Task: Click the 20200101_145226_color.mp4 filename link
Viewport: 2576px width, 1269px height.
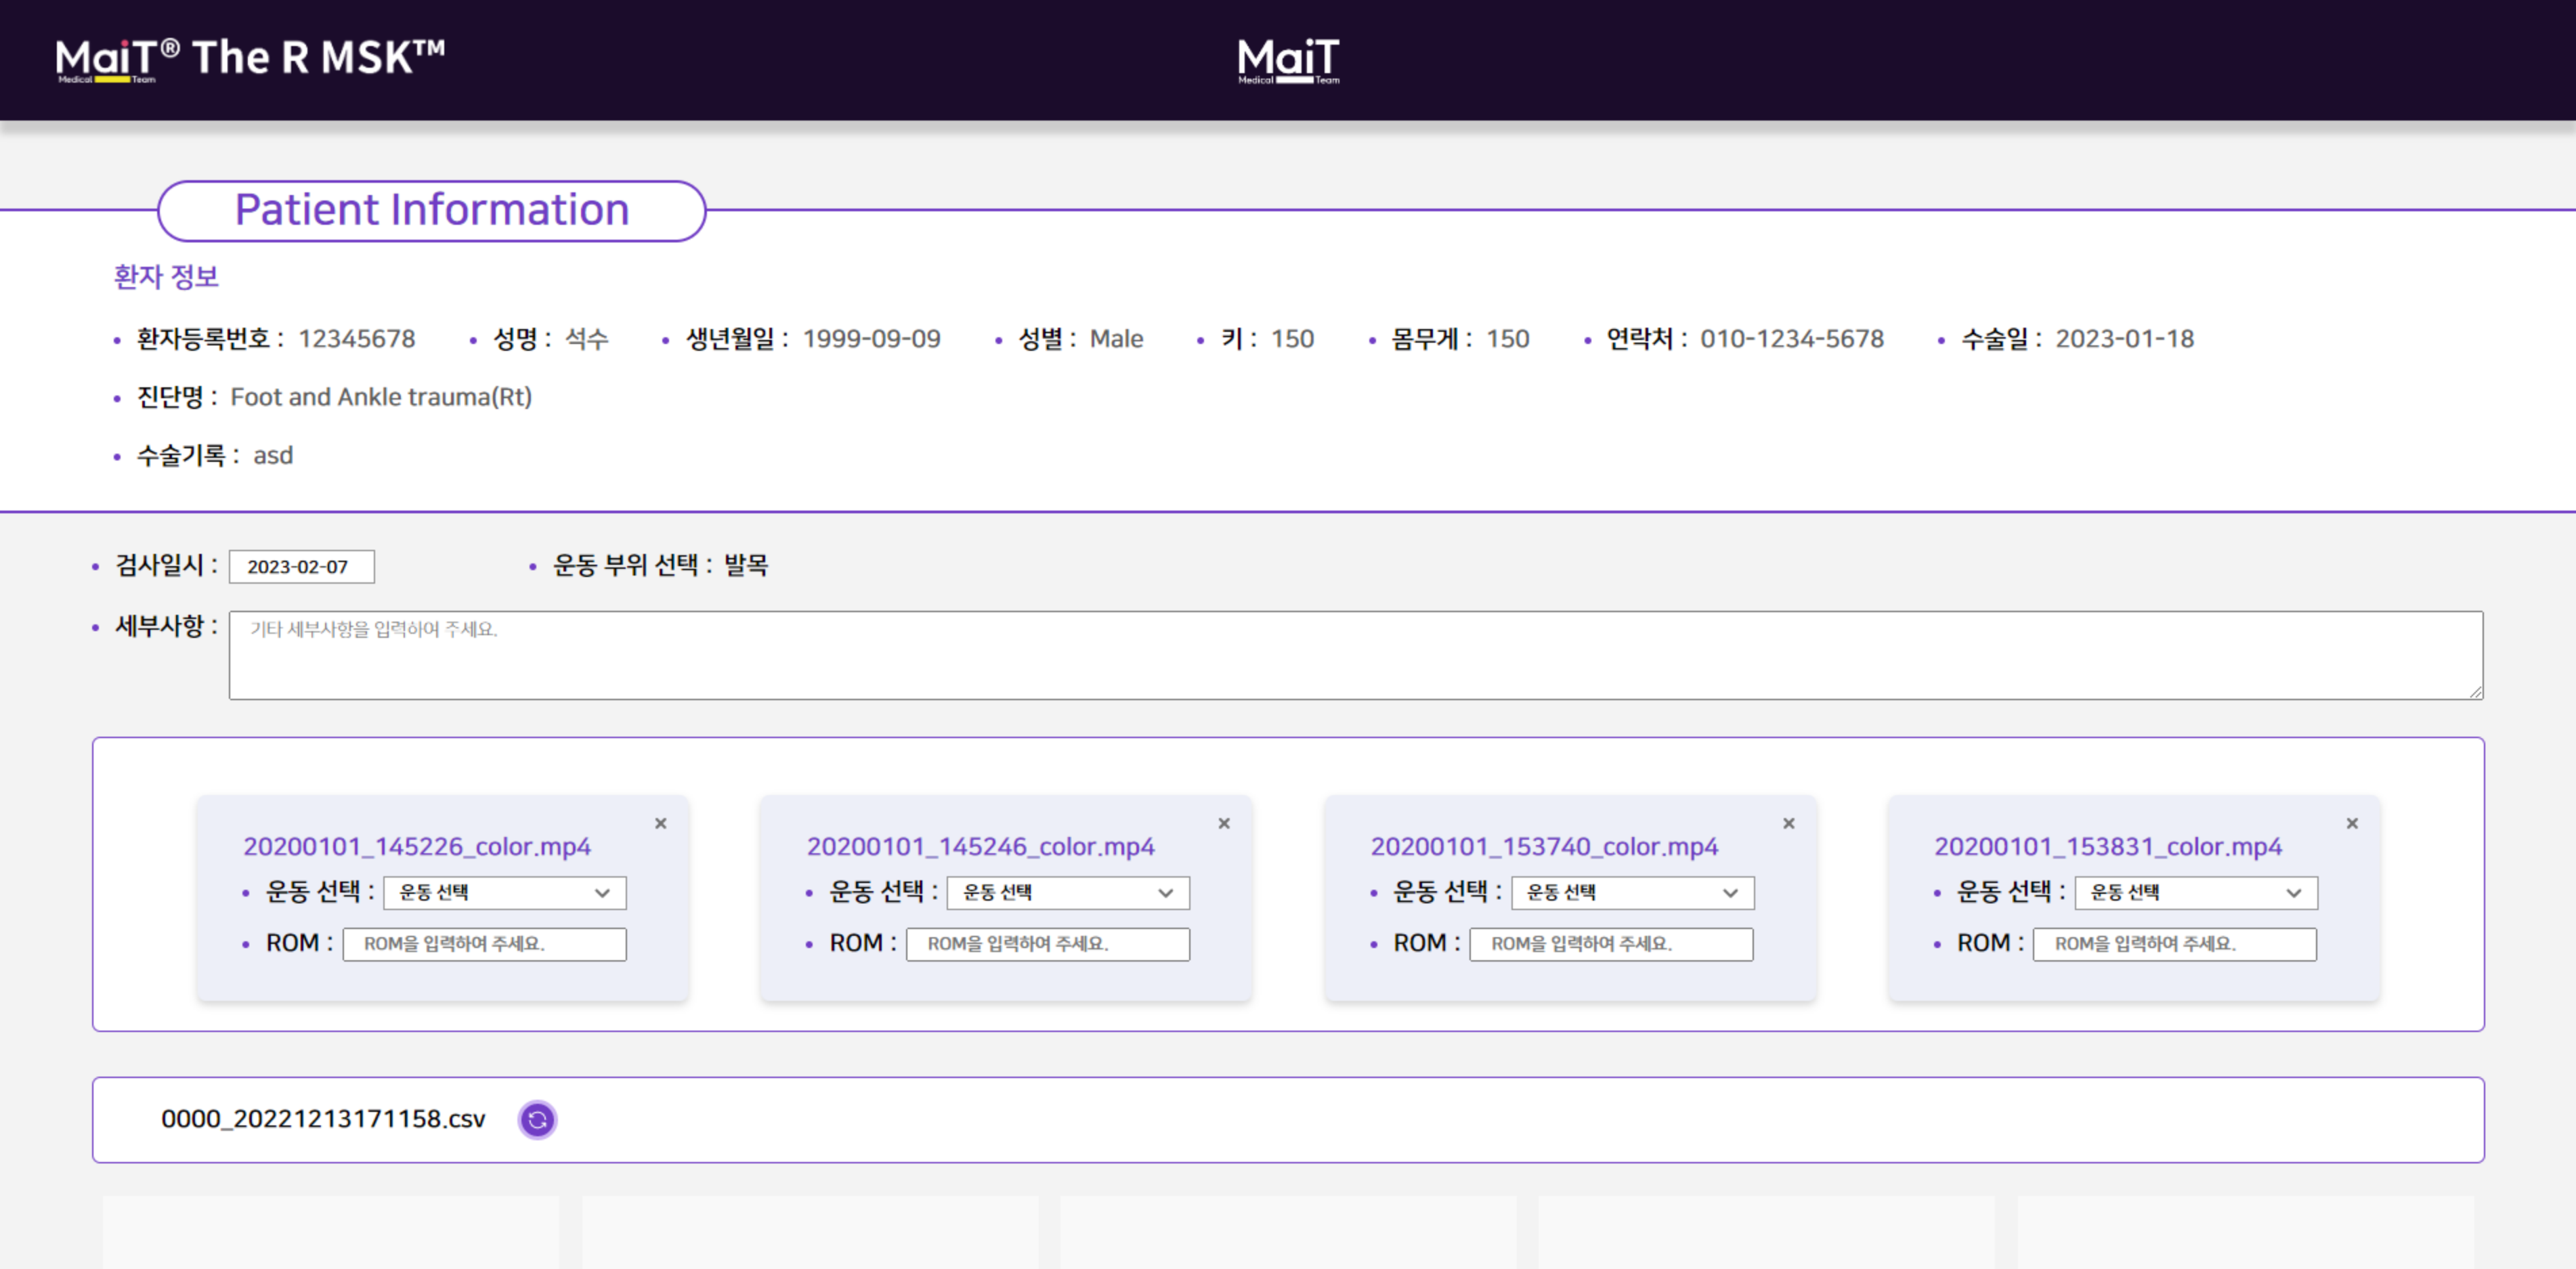Action: click(x=416, y=846)
